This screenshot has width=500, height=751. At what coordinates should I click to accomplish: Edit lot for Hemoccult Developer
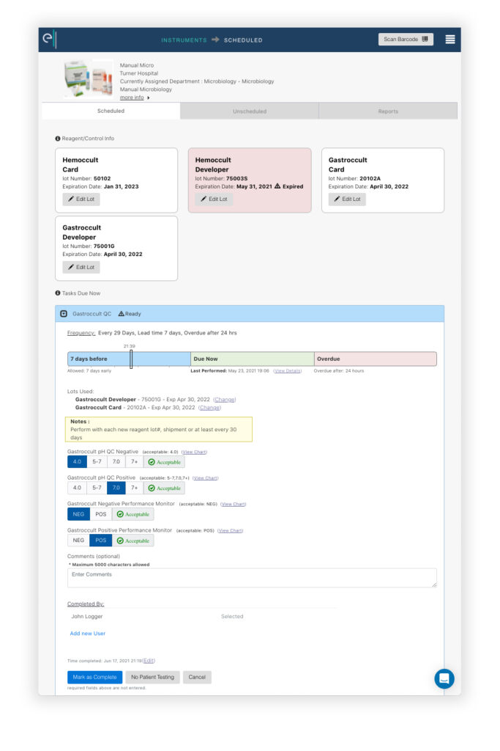[214, 199]
